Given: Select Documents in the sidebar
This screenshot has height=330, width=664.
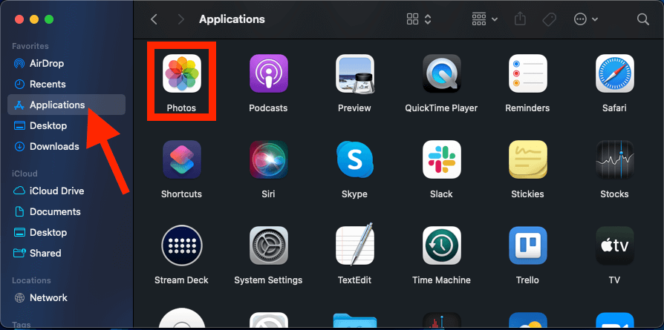Looking at the screenshot, I should [x=67, y=211].
